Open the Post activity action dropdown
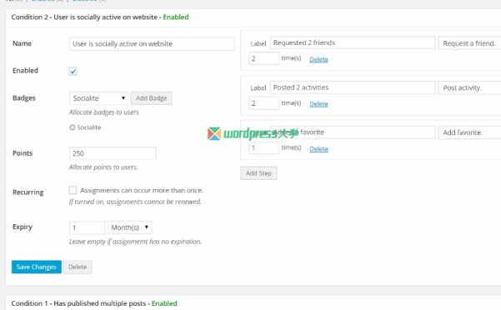 tap(469, 87)
